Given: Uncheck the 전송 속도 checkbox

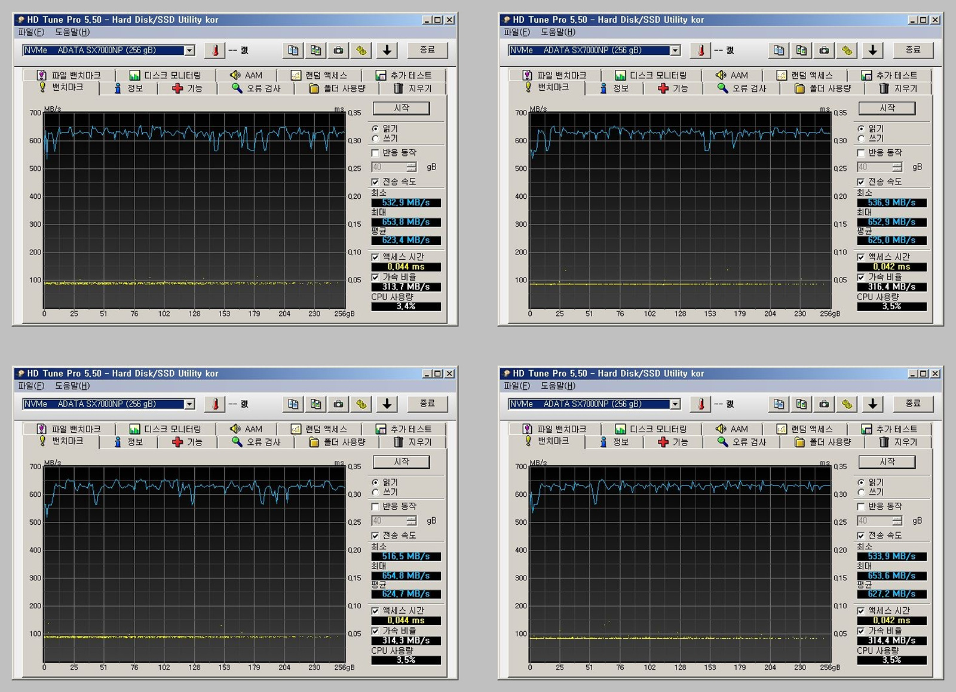Looking at the screenshot, I should pyautogui.click(x=375, y=182).
